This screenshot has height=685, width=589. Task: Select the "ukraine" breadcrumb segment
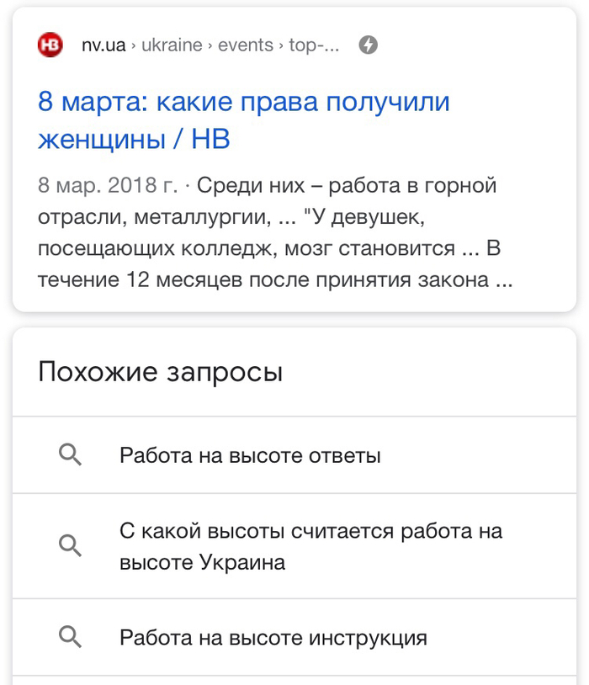tap(172, 45)
